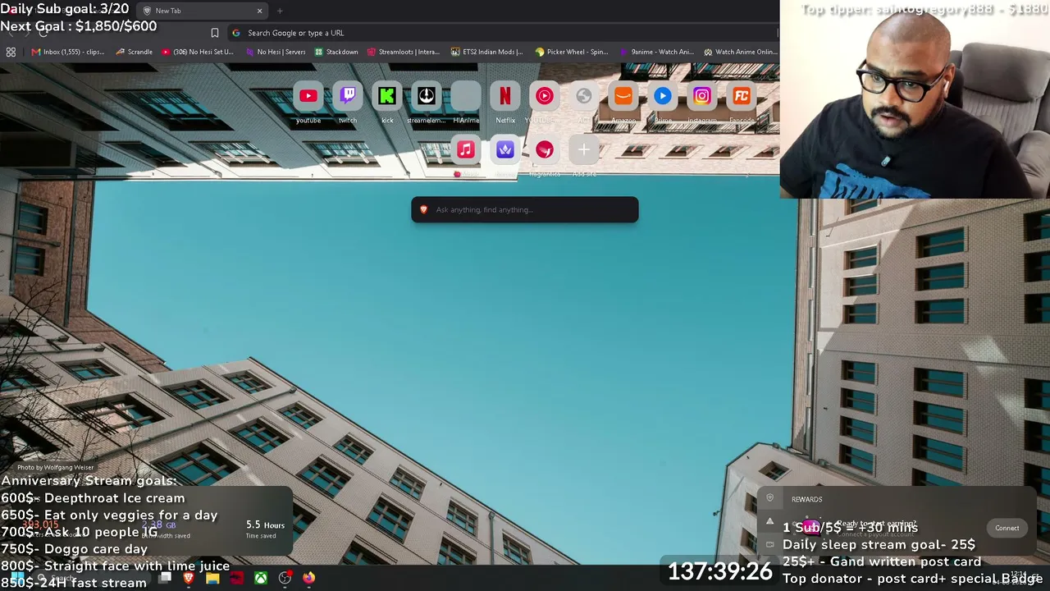Select the New Tab browser tab
1050x591 pixels.
(x=200, y=11)
